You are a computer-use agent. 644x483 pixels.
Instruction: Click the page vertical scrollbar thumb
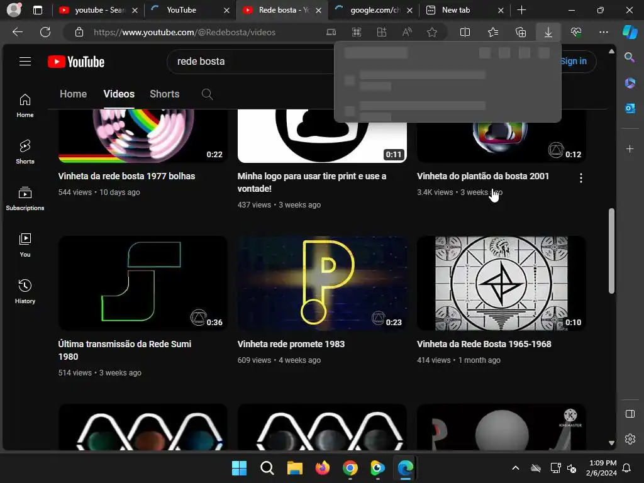click(611, 250)
